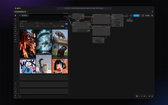Open the Assets sidebar panel

[15, 19]
